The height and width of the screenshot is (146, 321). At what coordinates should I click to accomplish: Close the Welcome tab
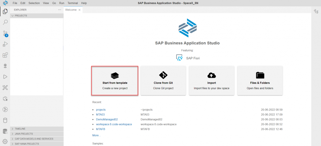(79, 10)
